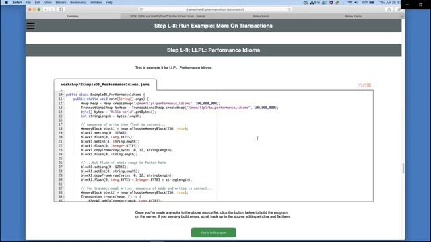Viewport: 431px width, 242px height.
Task: Toggle Safari's sidebar button
Action: coord(61,9)
